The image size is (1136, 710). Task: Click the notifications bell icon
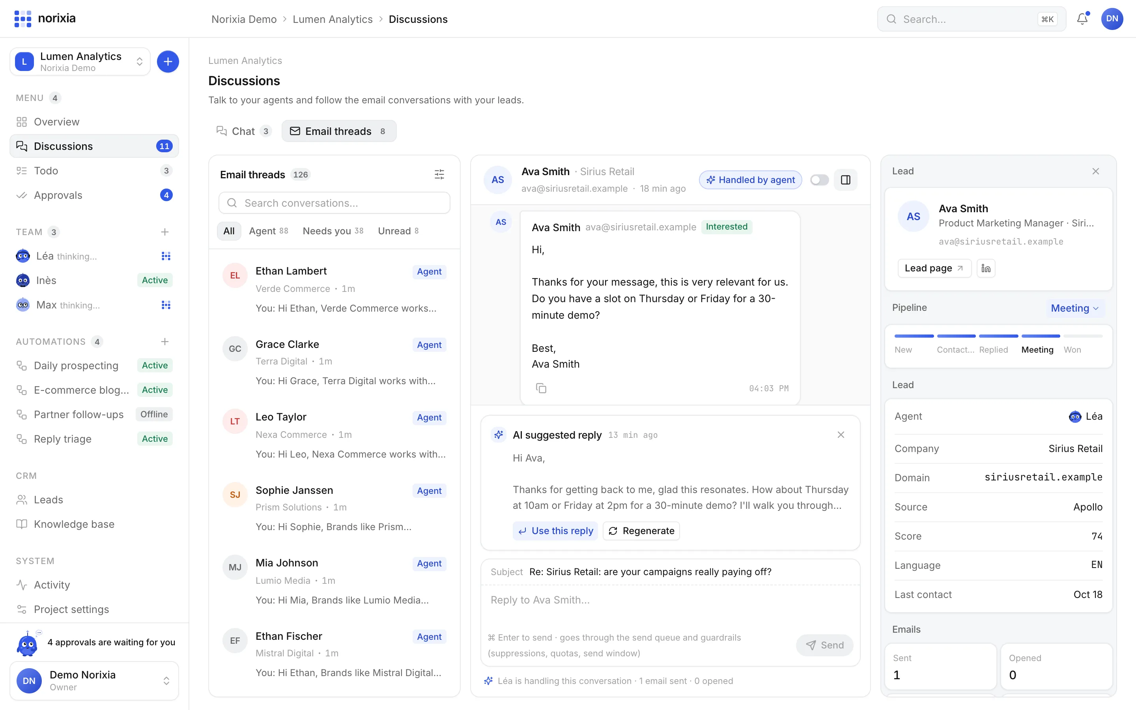(x=1082, y=19)
